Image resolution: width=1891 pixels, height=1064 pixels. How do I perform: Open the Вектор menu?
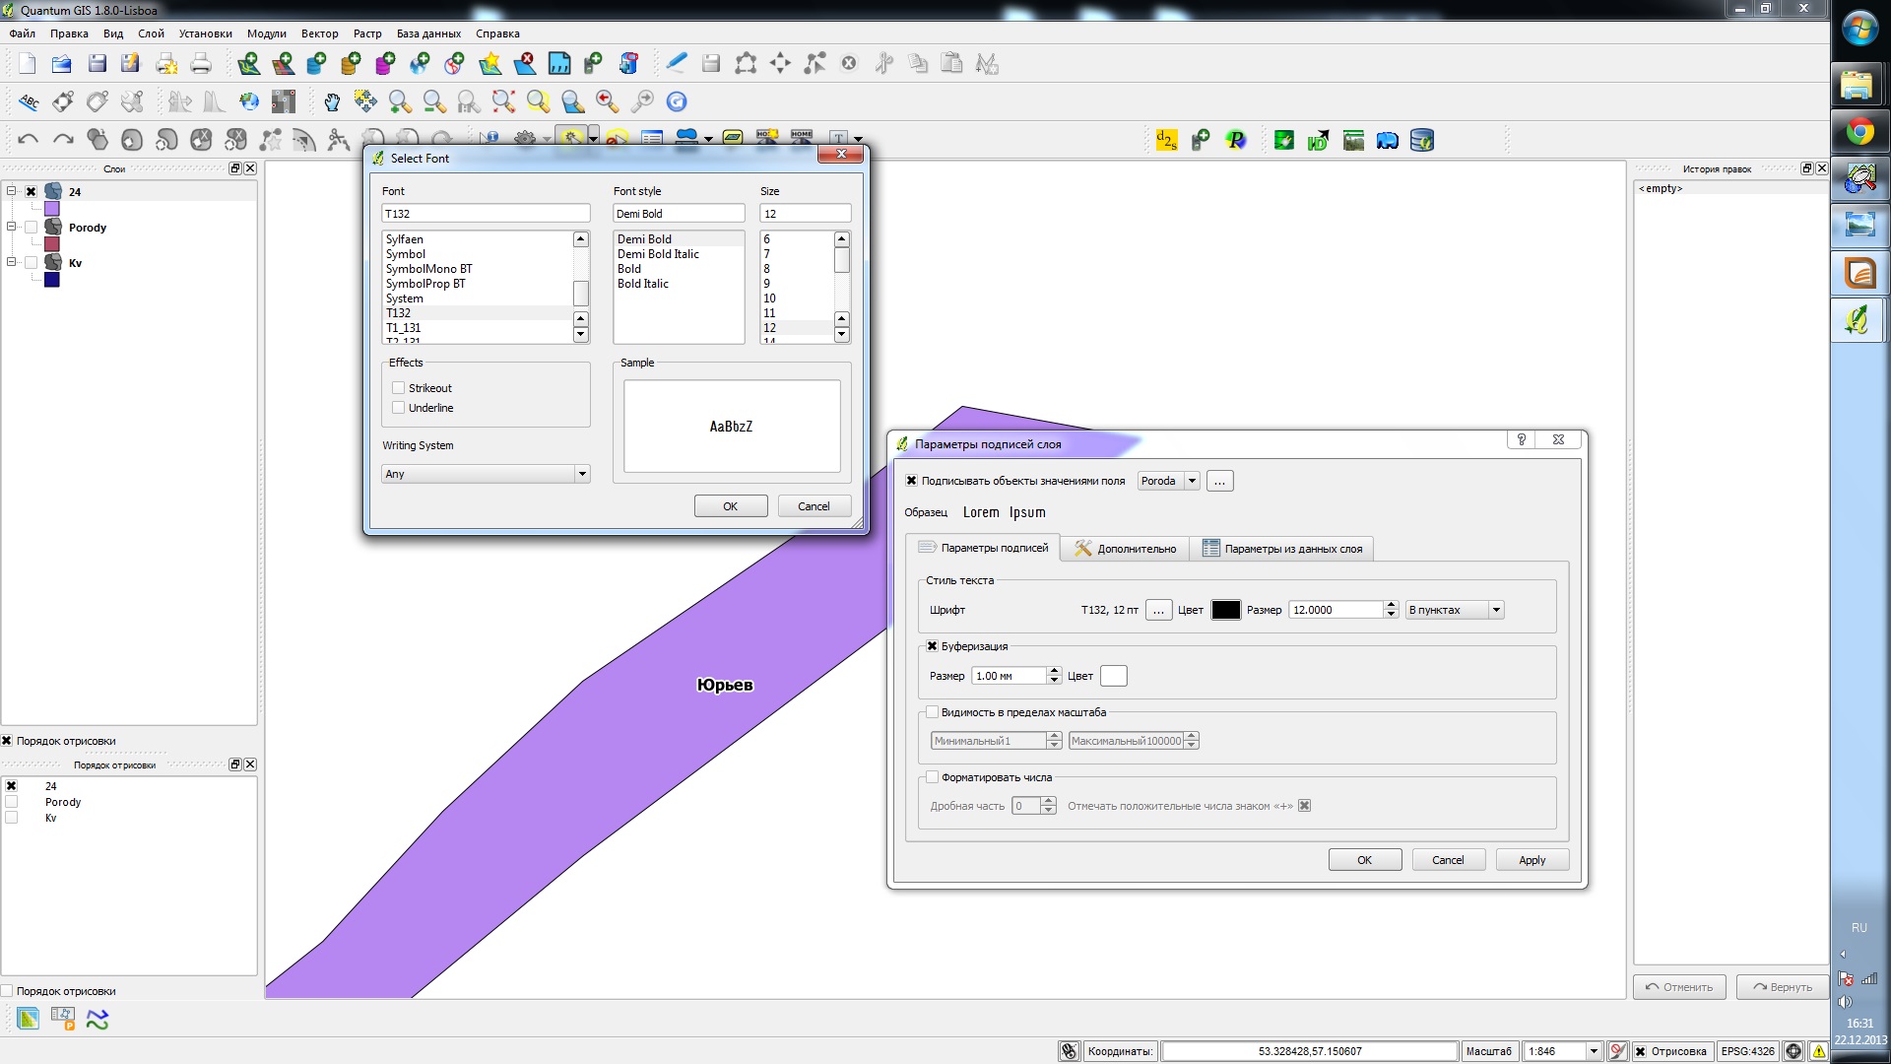click(319, 33)
